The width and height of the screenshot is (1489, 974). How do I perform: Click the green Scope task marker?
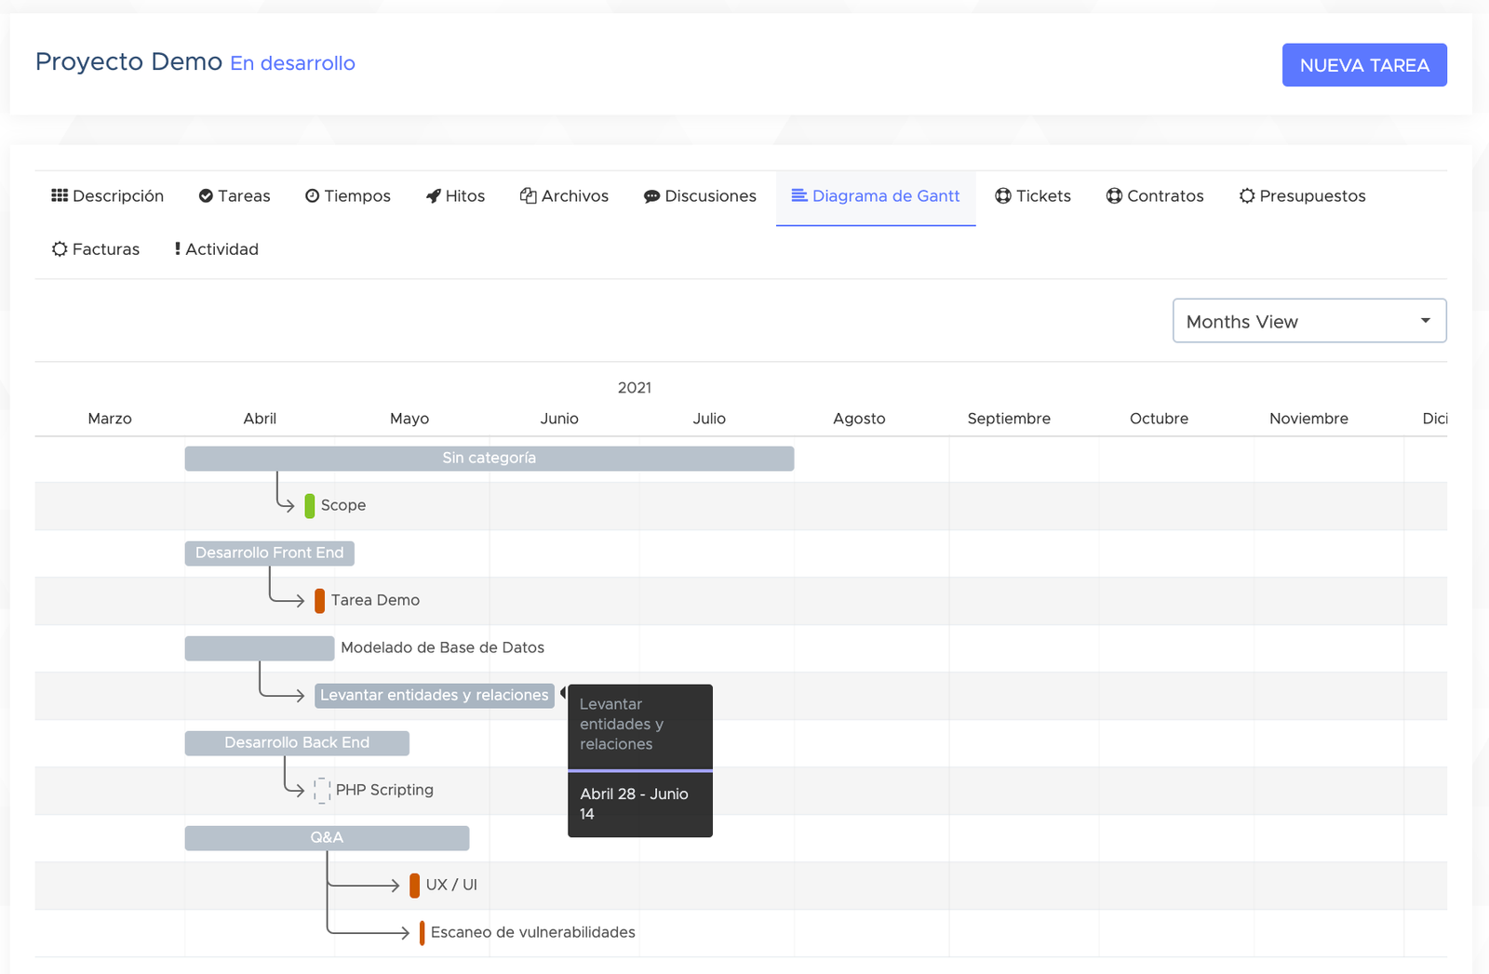coord(310,506)
